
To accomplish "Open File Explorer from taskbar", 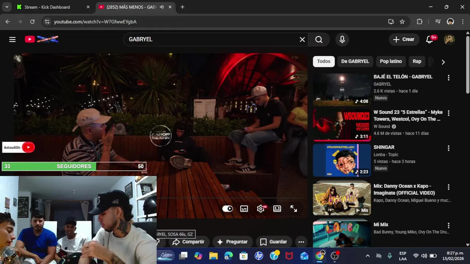I will (x=213, y=256).
